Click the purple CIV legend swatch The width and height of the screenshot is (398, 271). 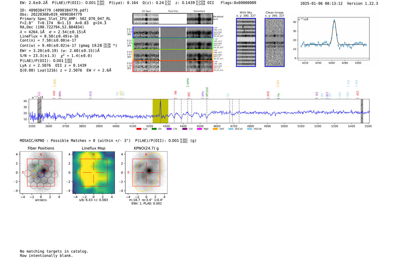169,129
